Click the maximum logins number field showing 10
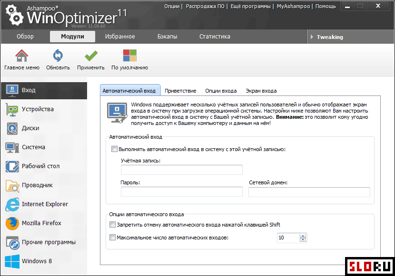The width and height of the screenshot is (395, 276). (288, 238)
